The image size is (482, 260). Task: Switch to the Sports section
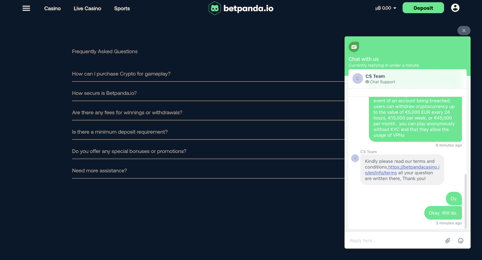click(122, 8)
